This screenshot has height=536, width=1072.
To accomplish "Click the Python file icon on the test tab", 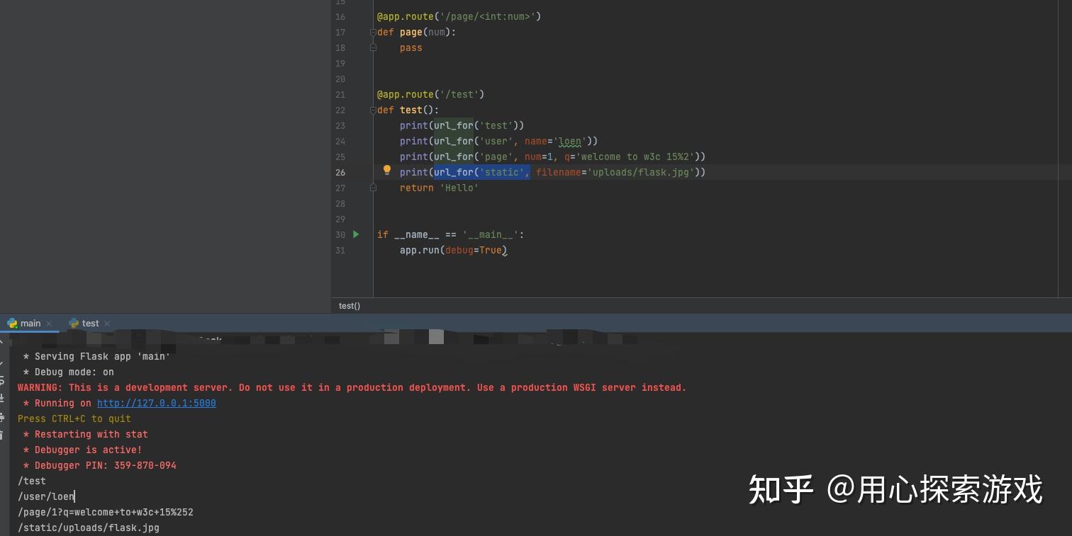I will point(73,323).
